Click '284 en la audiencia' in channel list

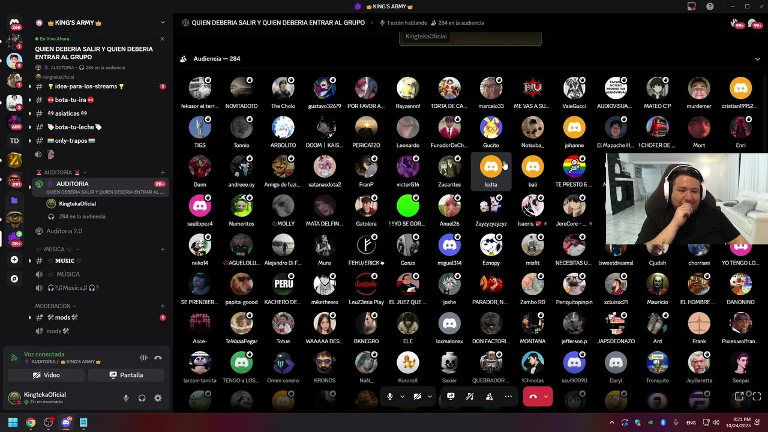click(82, 217)
